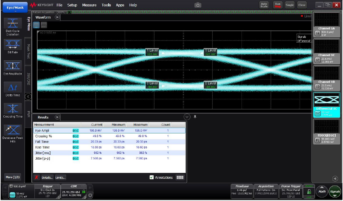Click the Bit Rate measurement icon

[13, 45]
